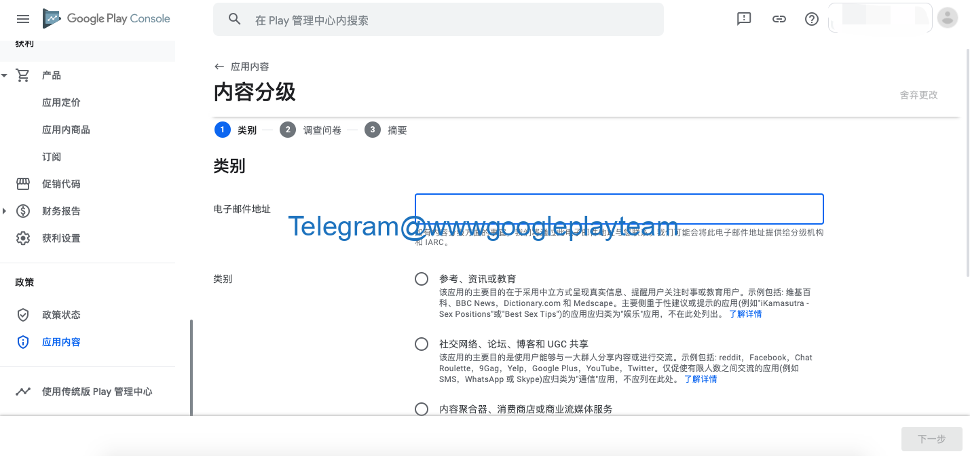Open 应用内商品 in sidebar

coord(66,130)
